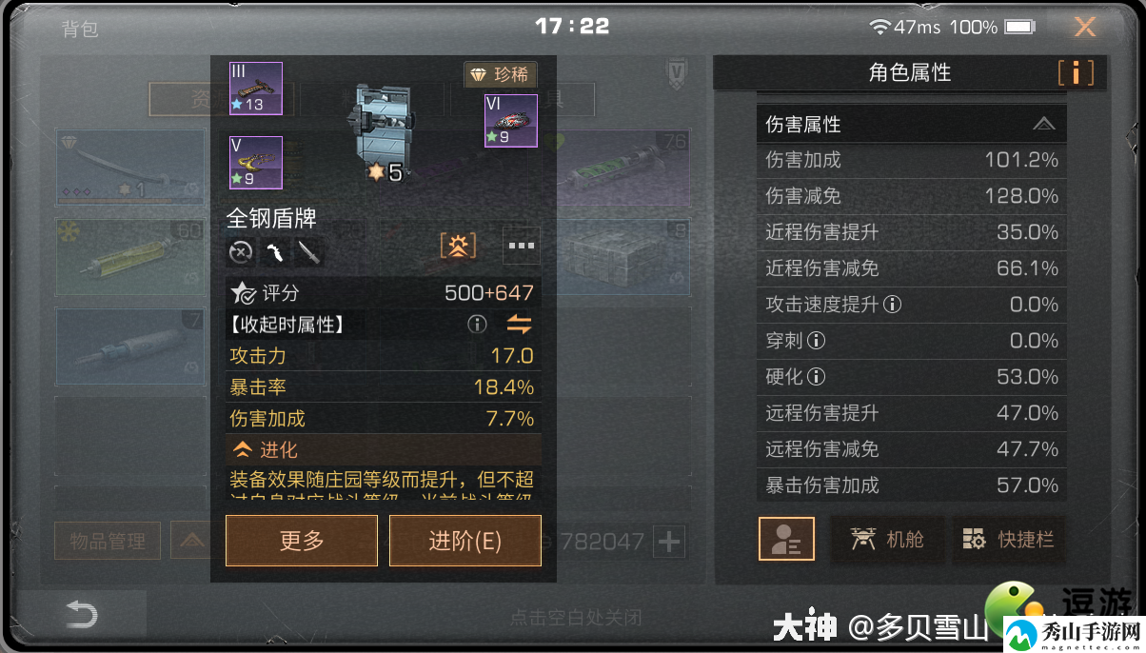Collapse the 伤害属性 section
Screen dimensions: 1146x653
pyautogui.click(x=1043, y=124)
